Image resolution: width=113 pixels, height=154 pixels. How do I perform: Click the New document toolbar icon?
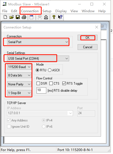pyautogui.click(x=5, y=17)
